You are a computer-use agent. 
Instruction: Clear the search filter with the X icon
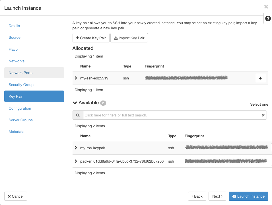point(263,115)
